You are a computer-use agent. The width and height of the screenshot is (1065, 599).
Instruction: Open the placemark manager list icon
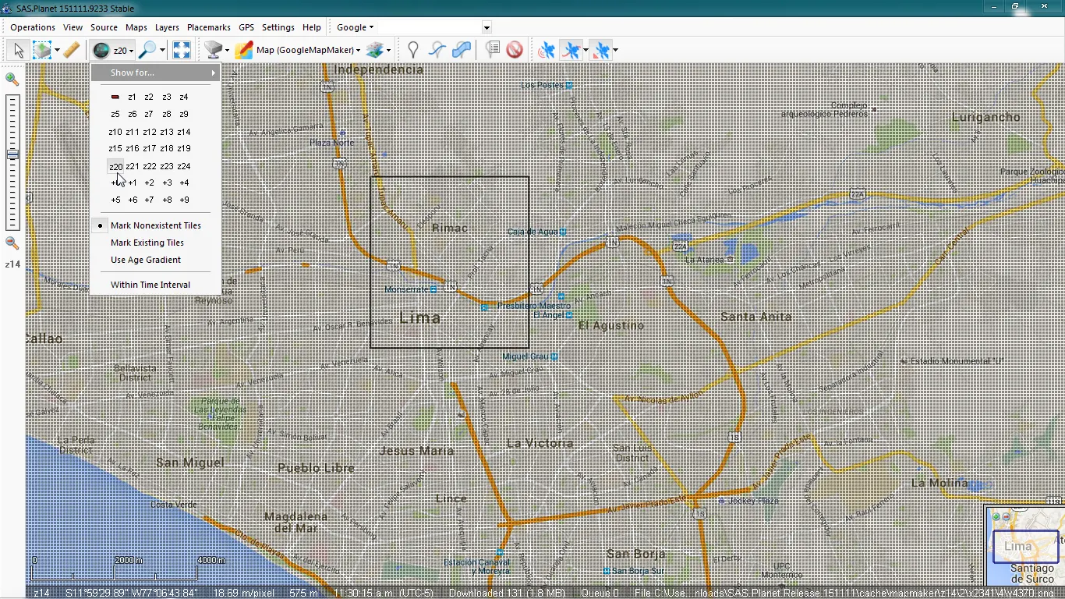click(x=492, y=50)
